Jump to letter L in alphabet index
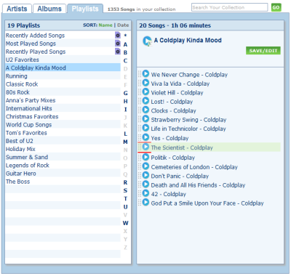This screenshot has width=291, height=276. pos(125,134)
